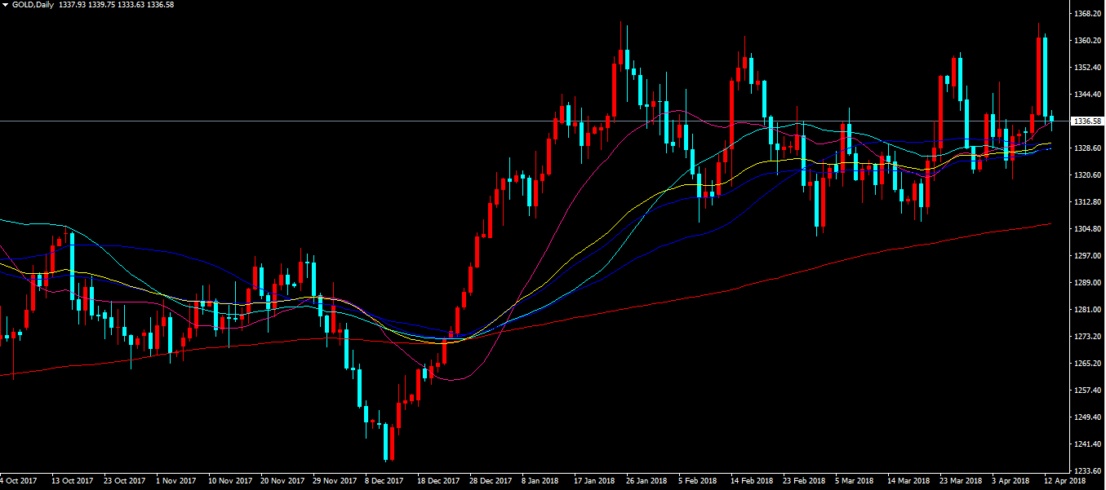Select the 8 Jan 2018 date label
1106x490 pixels.
point(540,481)
